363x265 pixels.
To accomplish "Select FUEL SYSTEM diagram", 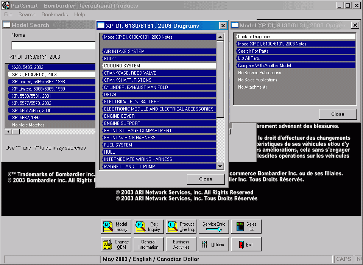I will pos(159,145).
